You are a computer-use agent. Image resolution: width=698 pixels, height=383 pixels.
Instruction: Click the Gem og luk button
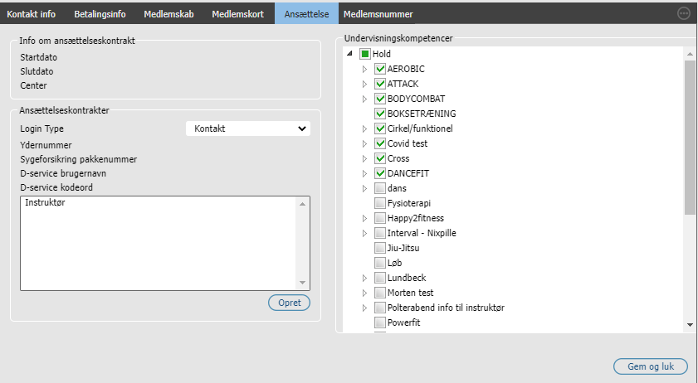pos(651,366)
